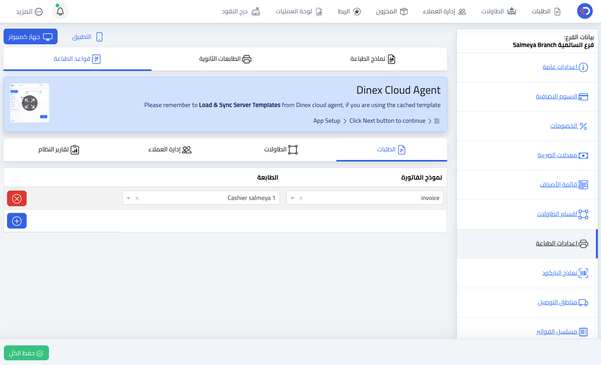601x365 pixels.
Task: Switch to قواعد الطباعة tab
Action: pyautogui.click(x=77, y=59)
